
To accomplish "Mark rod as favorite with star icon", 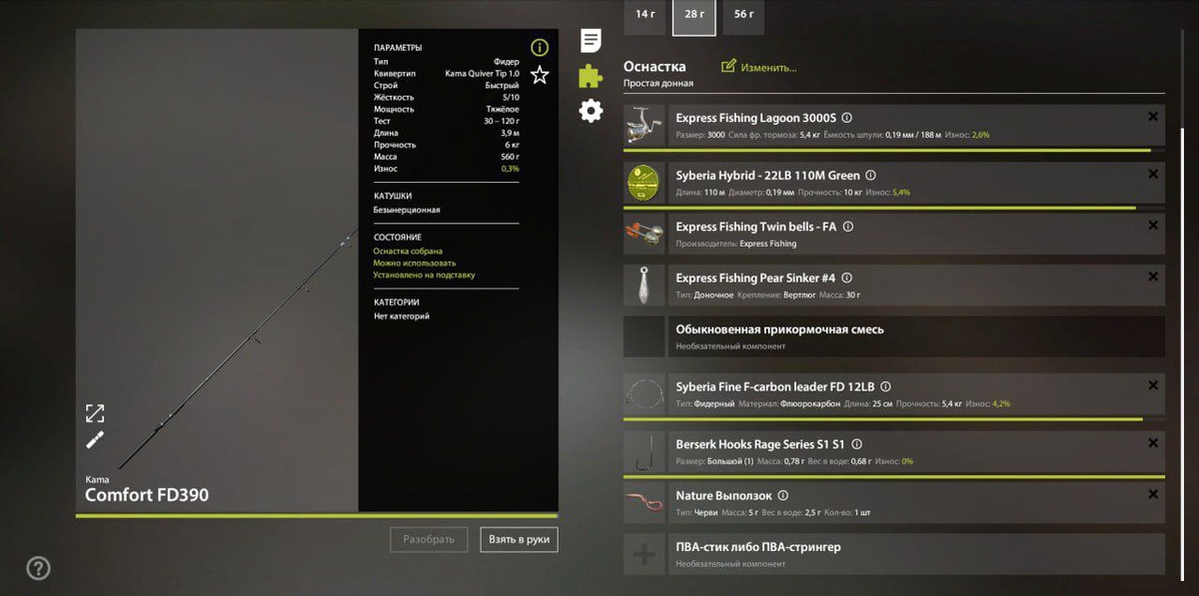I will tap(540, 75).
